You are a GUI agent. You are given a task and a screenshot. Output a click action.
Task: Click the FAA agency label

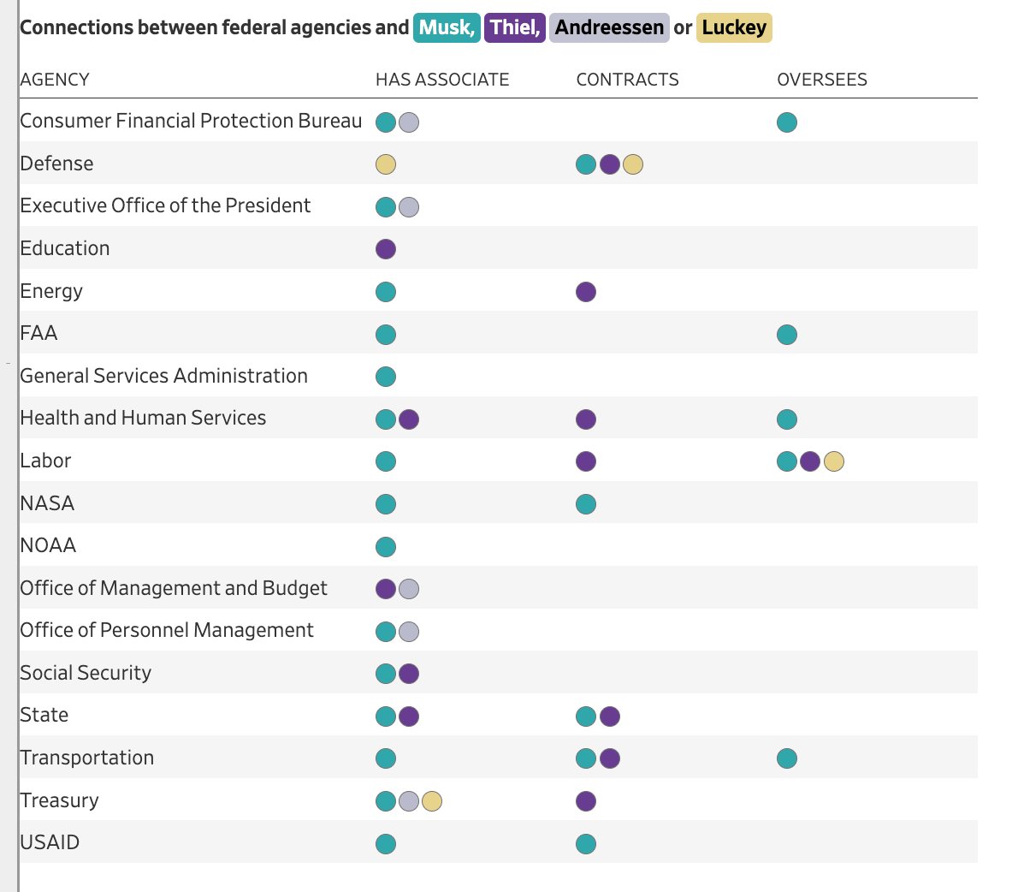[x=39, y=333]
